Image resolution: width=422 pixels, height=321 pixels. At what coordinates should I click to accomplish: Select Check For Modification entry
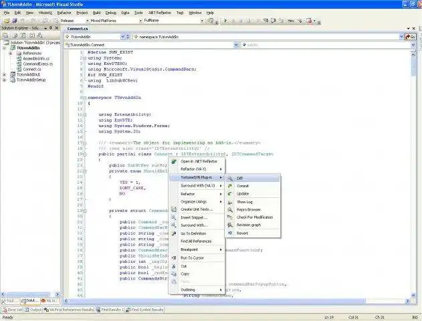(252, 217)
